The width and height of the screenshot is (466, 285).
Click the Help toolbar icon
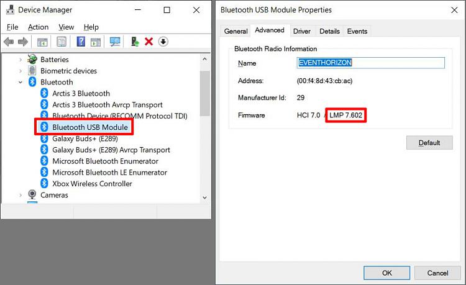tap(81, 42)
